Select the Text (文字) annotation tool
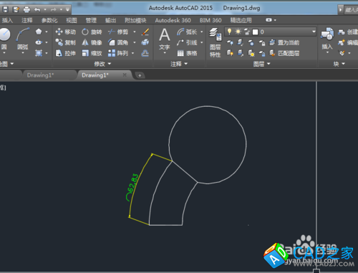 [x=165, y=39]
